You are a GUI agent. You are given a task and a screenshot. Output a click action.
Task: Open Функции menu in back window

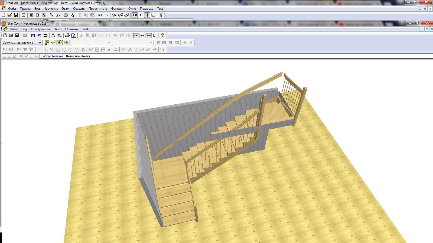(x=118, y=9)
